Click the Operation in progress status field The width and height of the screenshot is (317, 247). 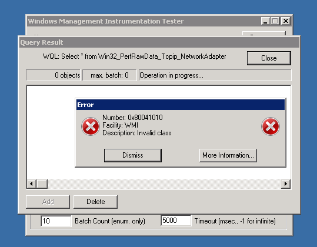click(215, 75)
